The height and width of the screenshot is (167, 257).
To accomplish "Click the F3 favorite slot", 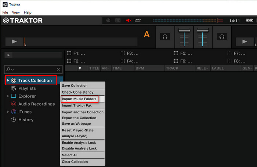I will point(130,53).
